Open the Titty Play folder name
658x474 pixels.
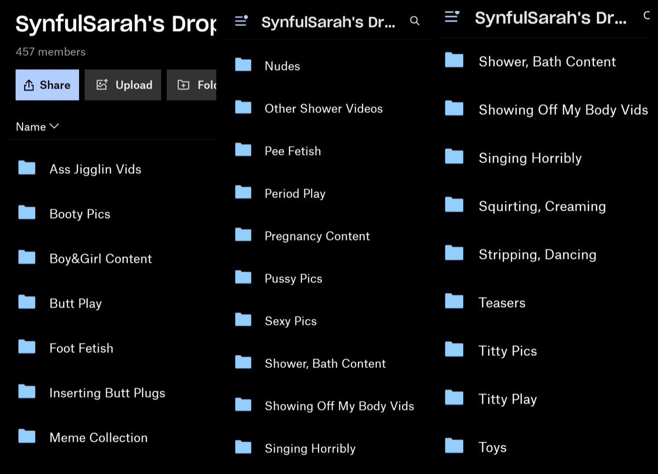[508, 399]
